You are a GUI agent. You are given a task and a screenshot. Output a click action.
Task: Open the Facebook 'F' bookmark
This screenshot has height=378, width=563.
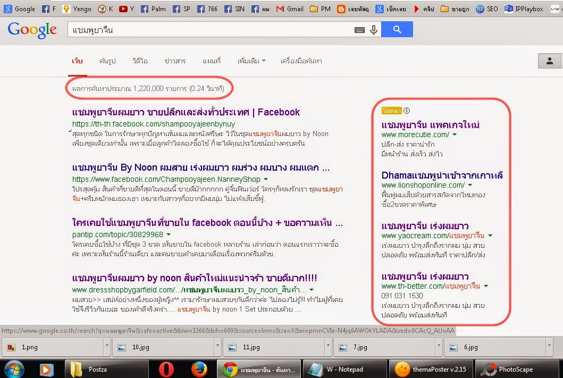[49, 9]
